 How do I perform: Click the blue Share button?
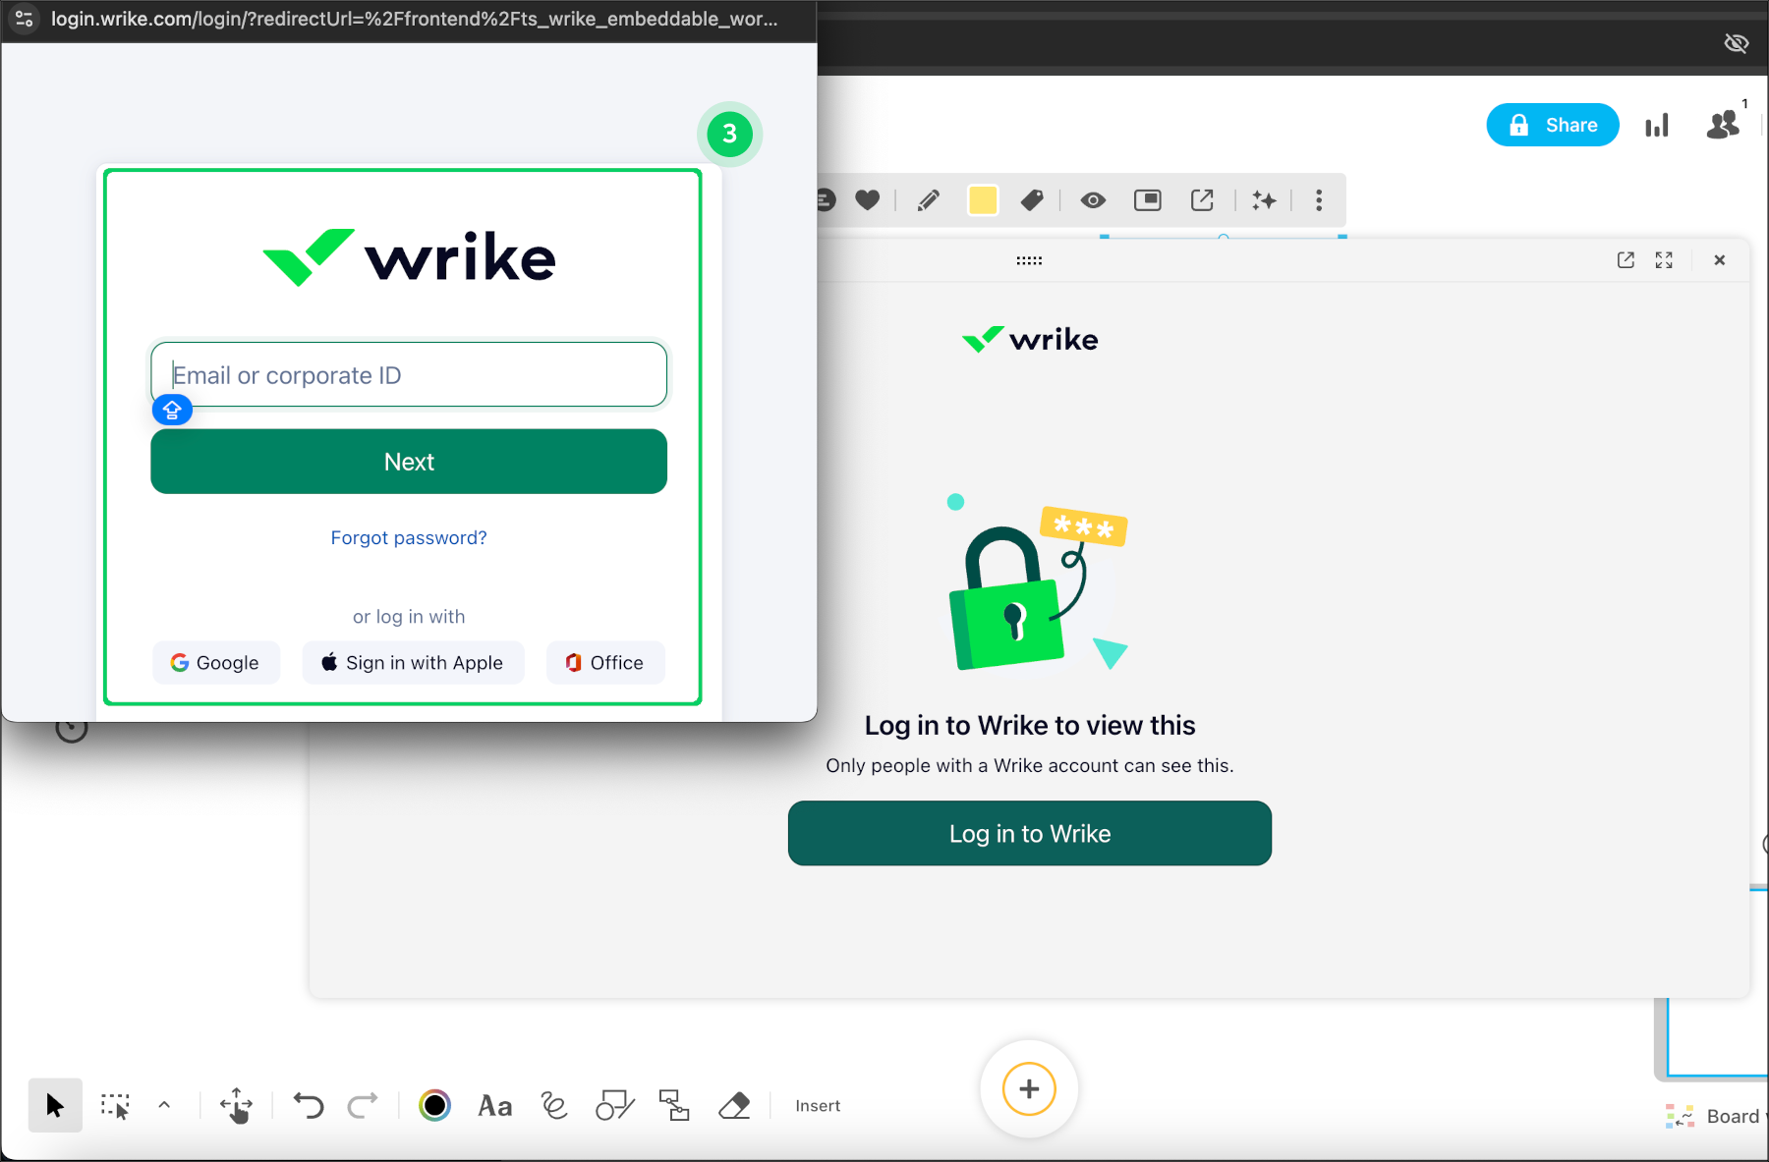click(x=1552, y=125)
